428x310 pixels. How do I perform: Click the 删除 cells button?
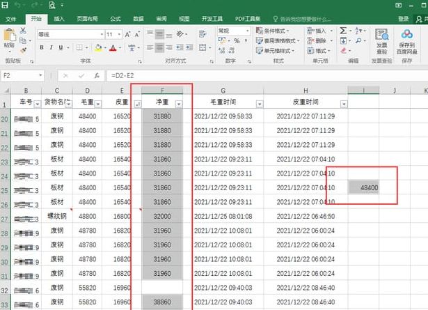tap(319, 41)
